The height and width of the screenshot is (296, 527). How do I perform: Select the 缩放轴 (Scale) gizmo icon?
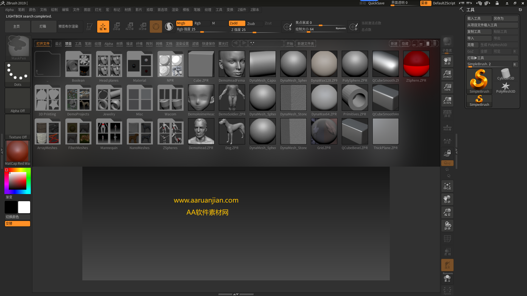click(130, 26)
